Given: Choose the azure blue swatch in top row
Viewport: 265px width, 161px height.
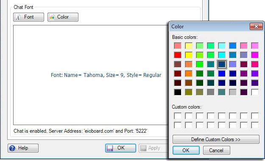Looking at the screenshot, I should point(233,46).
